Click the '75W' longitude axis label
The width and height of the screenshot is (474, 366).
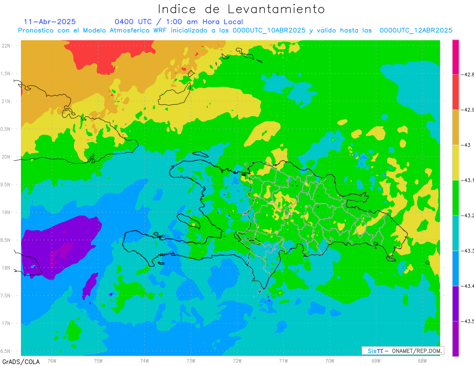pos(98,360)
